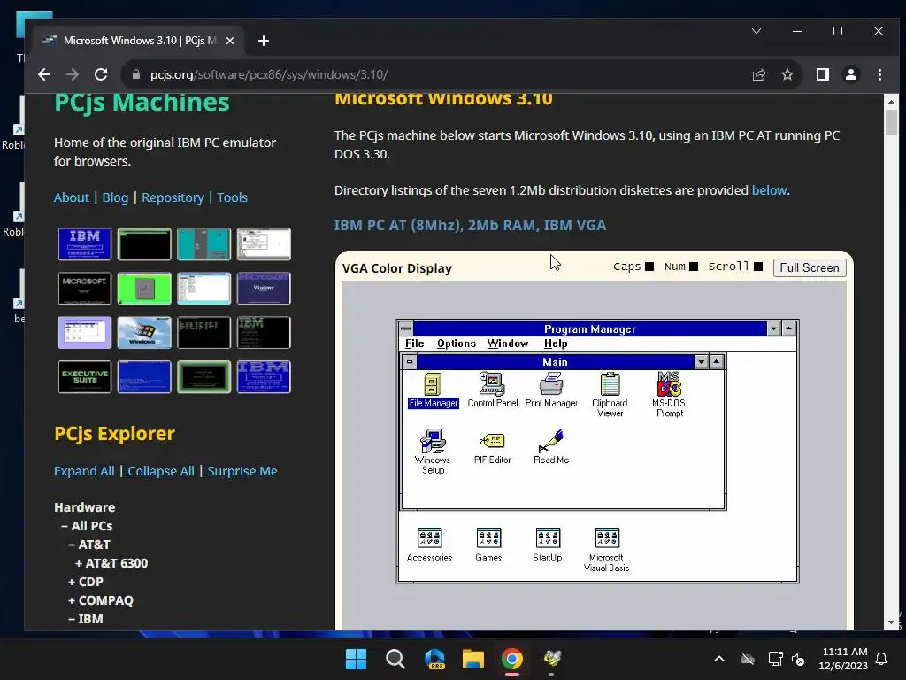Screen dimensions: 906x680
Task: Open a new Chrome tab
Action: [264, 41]
